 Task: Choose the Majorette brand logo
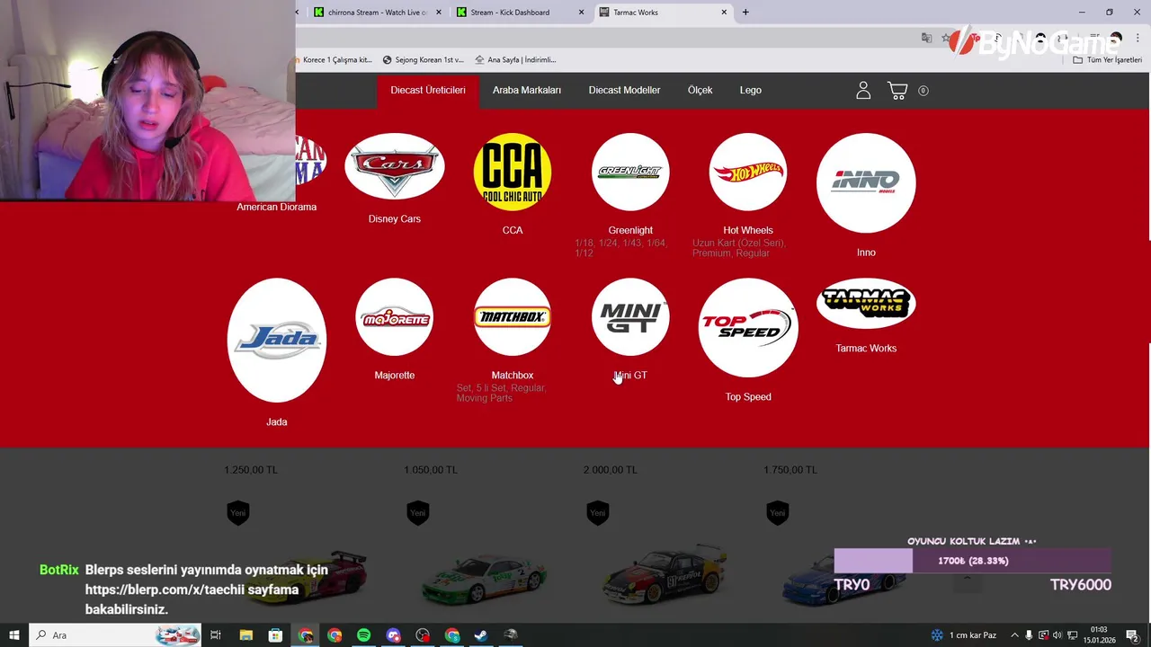(x=395, y=317)
